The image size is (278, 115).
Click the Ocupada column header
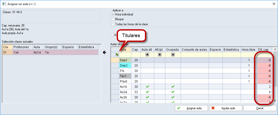point(173,50)
